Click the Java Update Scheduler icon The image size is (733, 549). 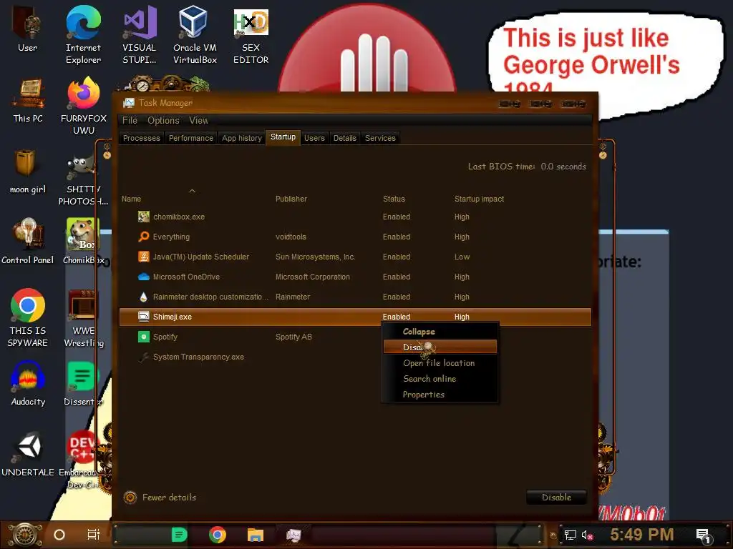[x=143, y=257]
